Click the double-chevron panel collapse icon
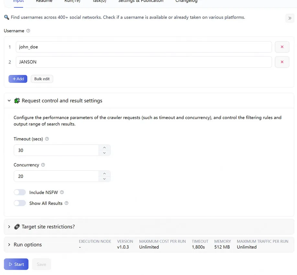Screen dimensions: 297x275 (290, 18)
